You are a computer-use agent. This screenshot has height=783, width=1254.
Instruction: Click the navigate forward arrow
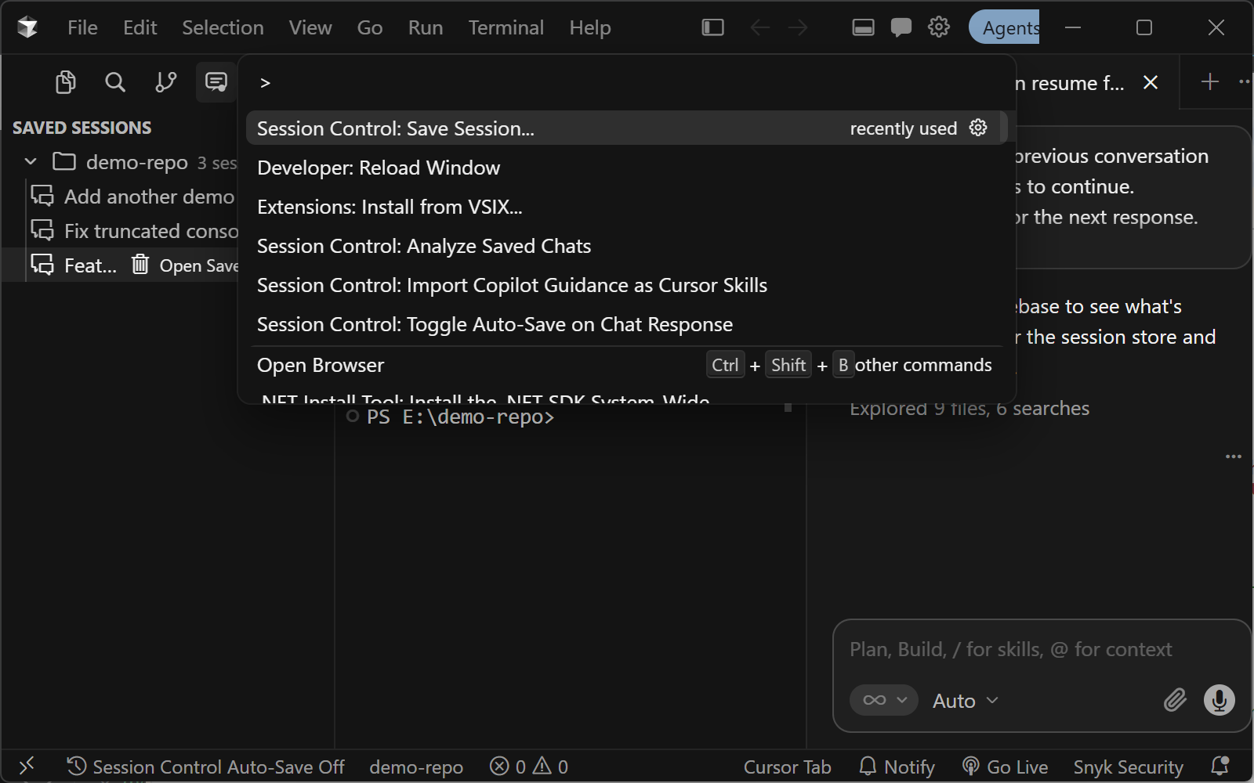point(798,27)
